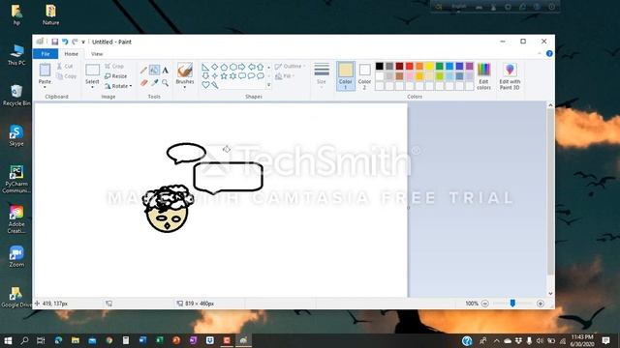This screenshot has height=348, width=620.
Task: Choose the diamond shape
Action: click(x=215, y=67)
